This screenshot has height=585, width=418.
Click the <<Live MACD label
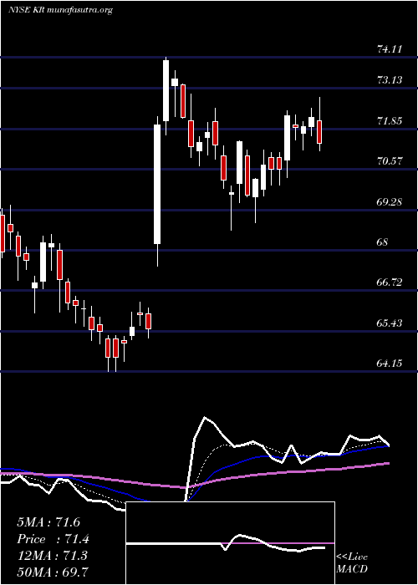tap(352, 563)
